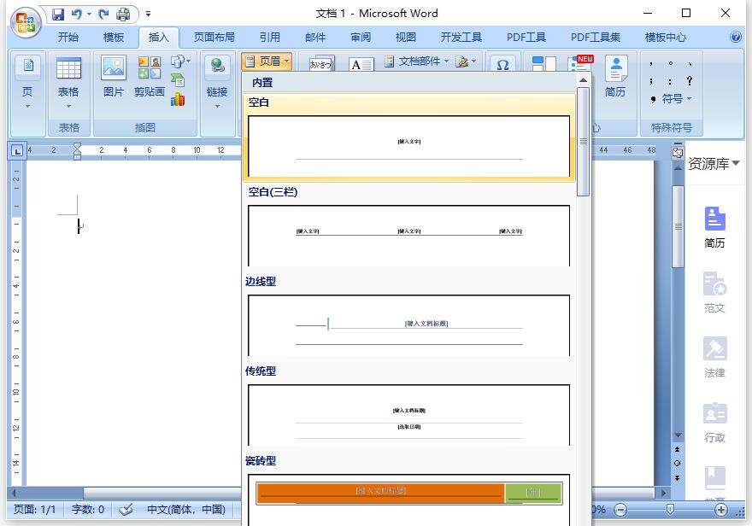Open the 审阅 ribbon tab

click(x=360, y=37)
